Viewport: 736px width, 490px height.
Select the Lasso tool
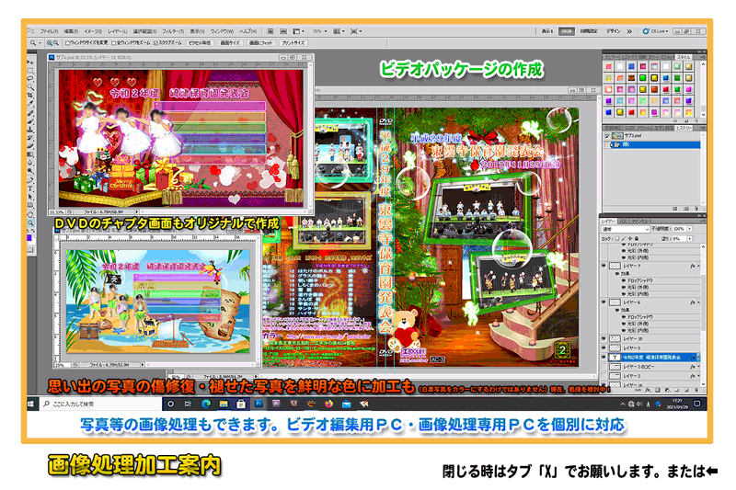pyautogui.click(x=30, y=79)
